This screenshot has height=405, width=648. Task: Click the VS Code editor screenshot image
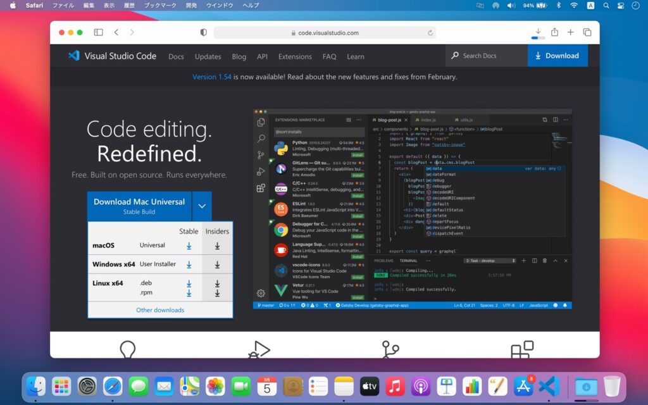click(x=413, y=209)
